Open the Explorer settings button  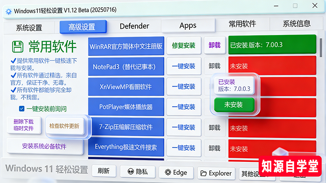(216, 173)
